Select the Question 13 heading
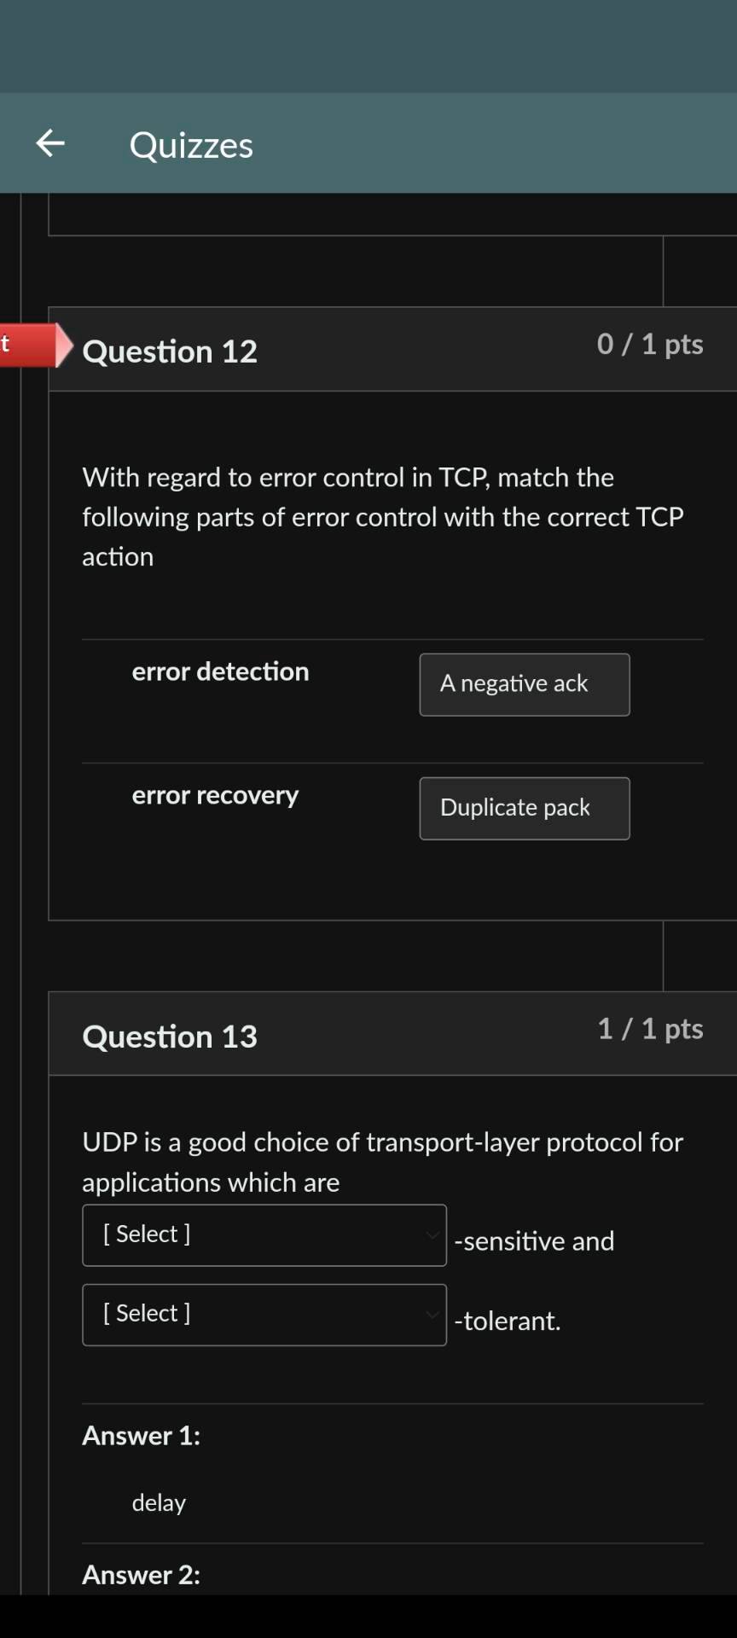737x1638 pixels. [x=169, y=1036]
